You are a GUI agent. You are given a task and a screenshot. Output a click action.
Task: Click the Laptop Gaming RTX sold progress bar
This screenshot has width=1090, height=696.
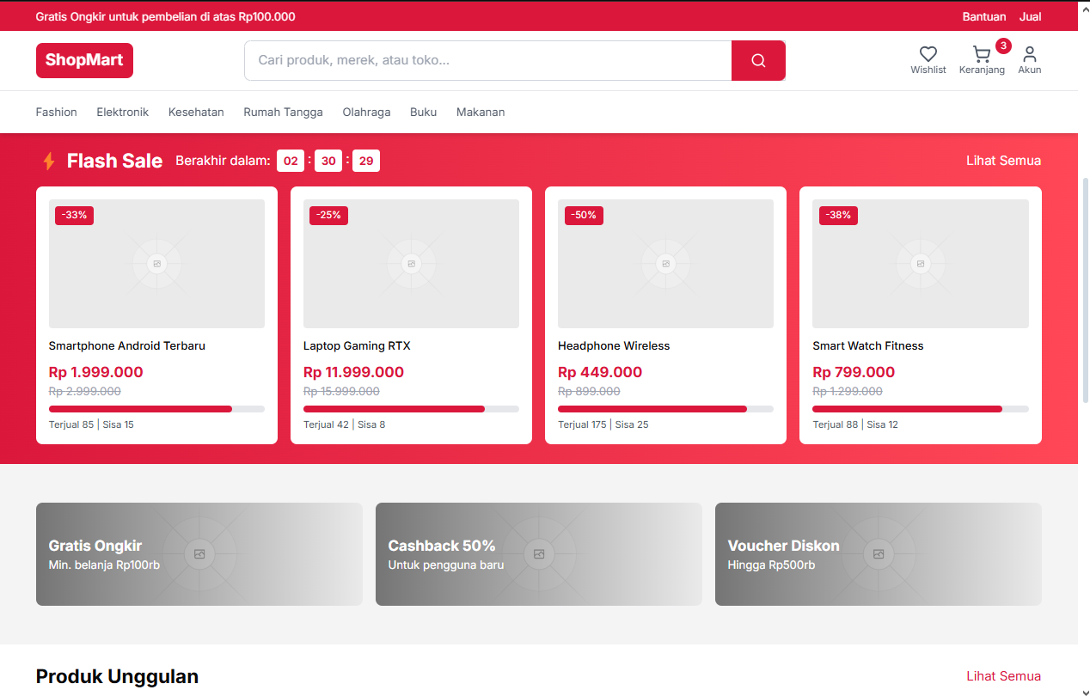(411, 409)
